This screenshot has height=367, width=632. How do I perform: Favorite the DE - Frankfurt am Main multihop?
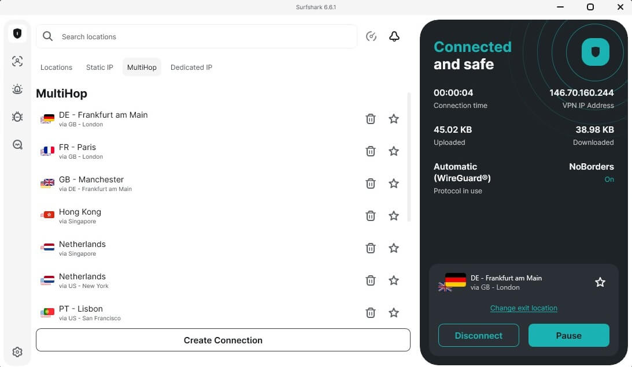pyautogui.click(x=394, y=118)
